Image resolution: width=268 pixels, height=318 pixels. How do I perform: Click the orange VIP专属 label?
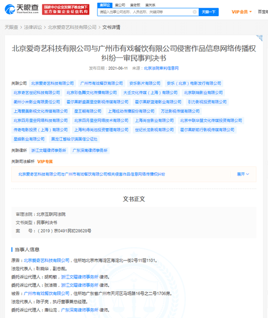click(x=45, y=162)
